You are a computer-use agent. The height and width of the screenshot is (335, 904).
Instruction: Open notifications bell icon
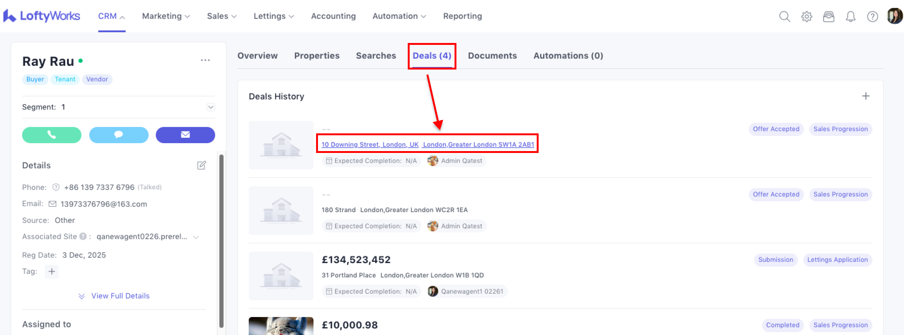[x=850, y=16]
